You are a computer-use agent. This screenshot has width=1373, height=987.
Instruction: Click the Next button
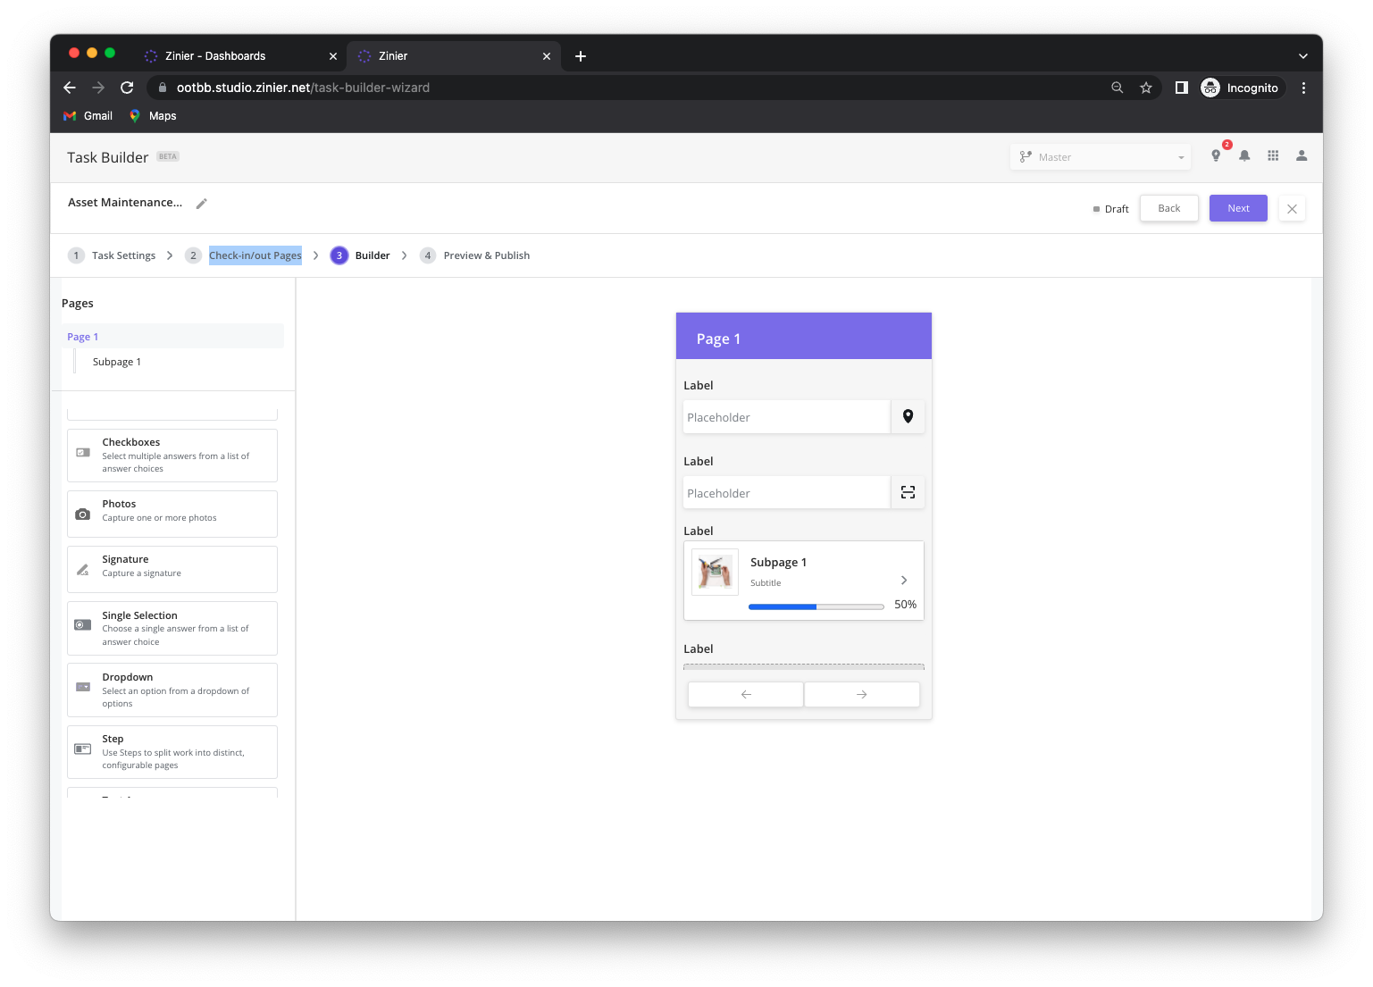tap(1238, 208)
